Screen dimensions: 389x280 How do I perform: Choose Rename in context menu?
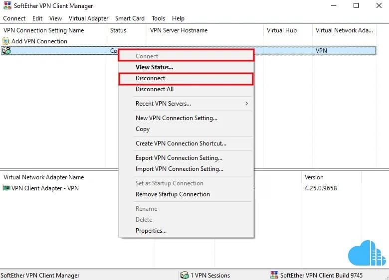[187, 209]
